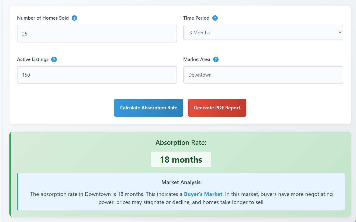Click the Market Area label text
Image resolution: width=356 pixels, height=222 pixels.
(x=197, y=59)
